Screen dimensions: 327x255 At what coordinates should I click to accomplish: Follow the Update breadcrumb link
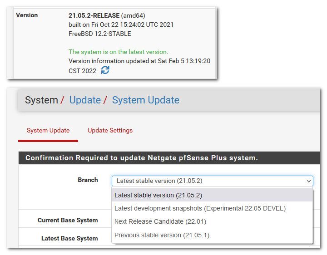pos(85,100)
